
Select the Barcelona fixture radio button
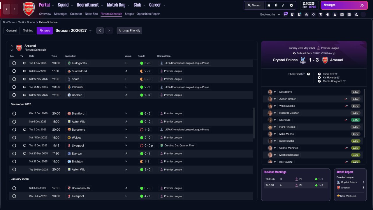point(14,129)
